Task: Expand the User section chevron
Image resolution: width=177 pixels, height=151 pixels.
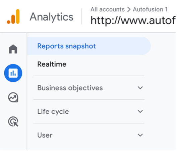Action: 140,135
